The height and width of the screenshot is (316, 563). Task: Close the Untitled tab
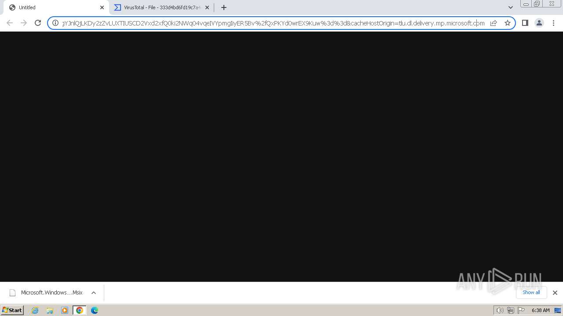click(102, 7)
